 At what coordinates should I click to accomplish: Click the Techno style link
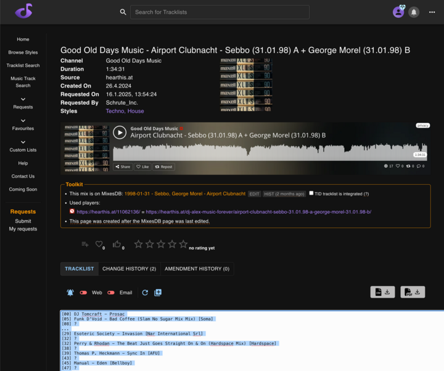click(115, 111)
